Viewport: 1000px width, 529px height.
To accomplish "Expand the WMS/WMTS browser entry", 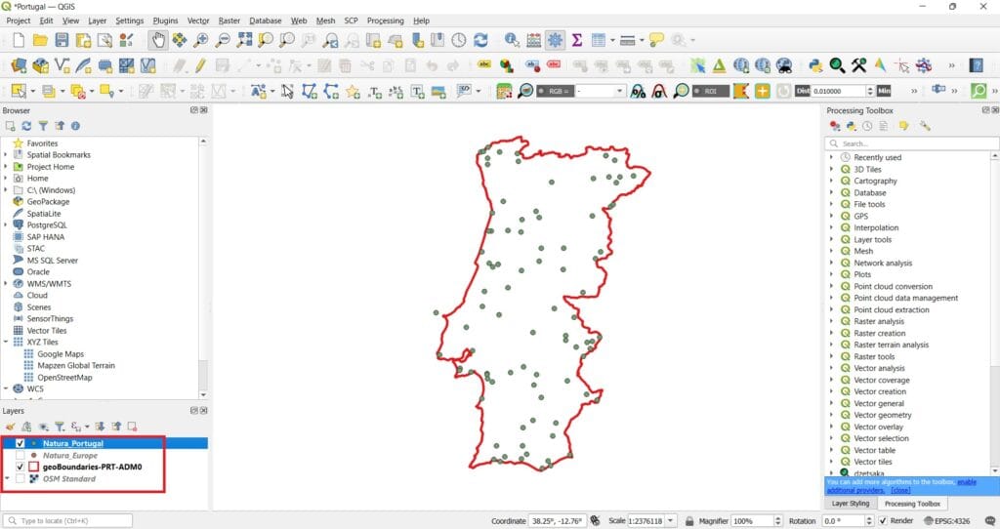I will point(6,284).
